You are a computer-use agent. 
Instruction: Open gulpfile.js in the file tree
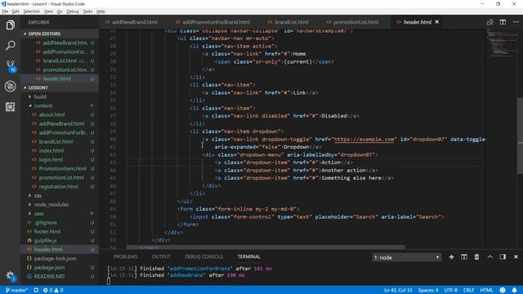[60, 240]
